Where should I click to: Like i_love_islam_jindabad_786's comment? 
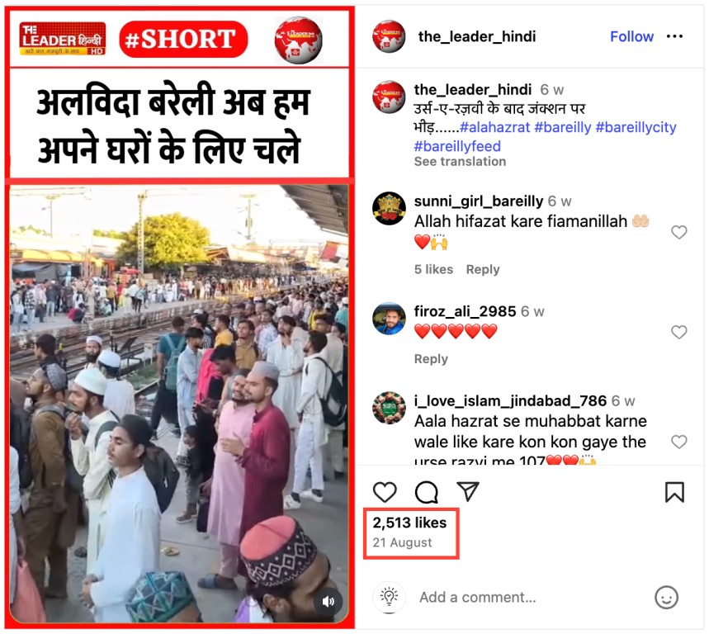(678, 442)
